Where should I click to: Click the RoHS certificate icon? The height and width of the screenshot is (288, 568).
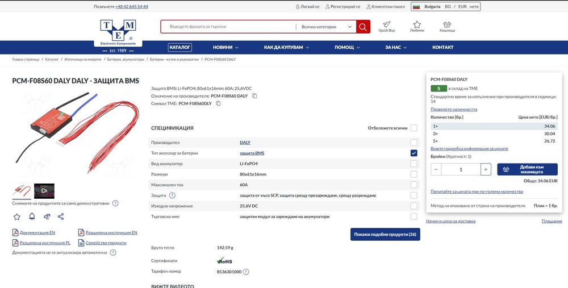[x=224, y=261]
